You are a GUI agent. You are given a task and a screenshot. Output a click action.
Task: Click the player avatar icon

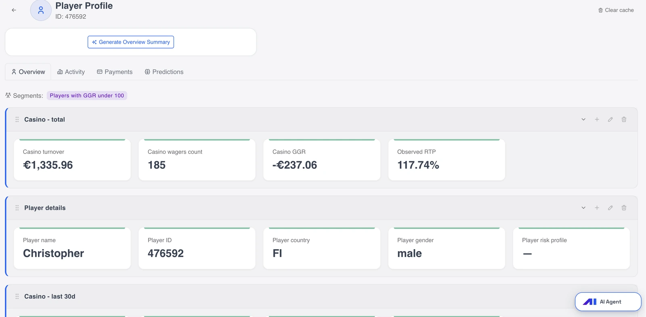tap(41, 10)
